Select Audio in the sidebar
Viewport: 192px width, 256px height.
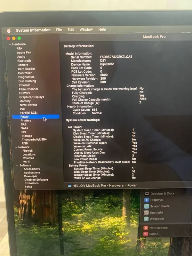pos(21,57)
